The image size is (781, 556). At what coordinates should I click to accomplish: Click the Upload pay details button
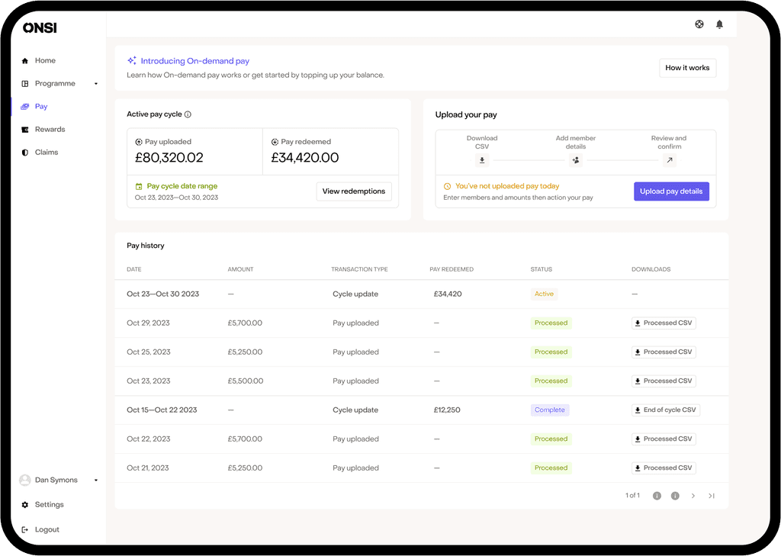(671, 191)
